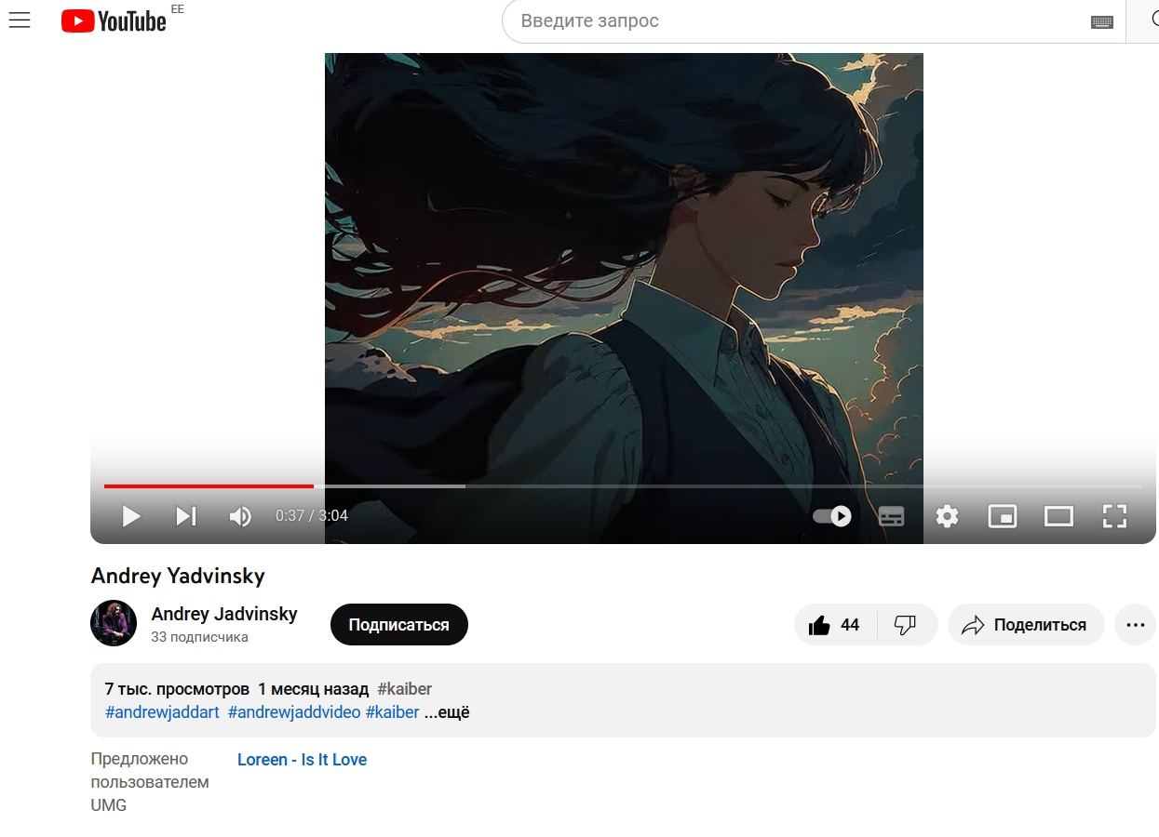Dislike the video with thumbs down
The image size is (1159, 837).
[x=906, y=625]
